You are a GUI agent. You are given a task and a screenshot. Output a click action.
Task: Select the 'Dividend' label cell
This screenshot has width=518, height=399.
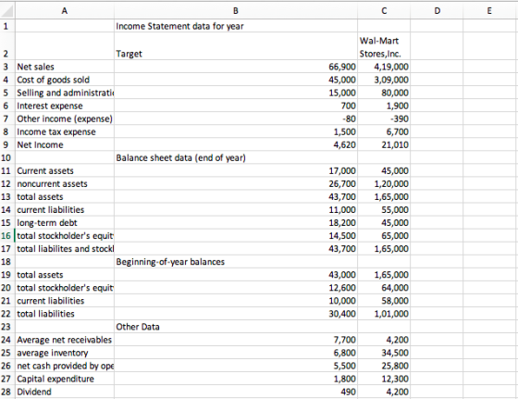click(x=65, y=392)
